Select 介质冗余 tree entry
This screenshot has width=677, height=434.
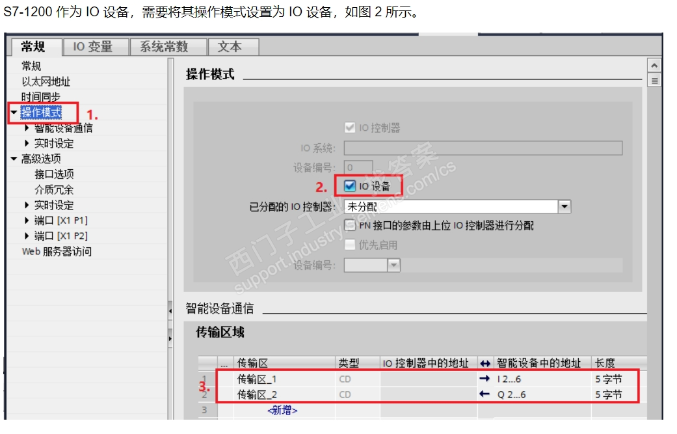(54, 189)
